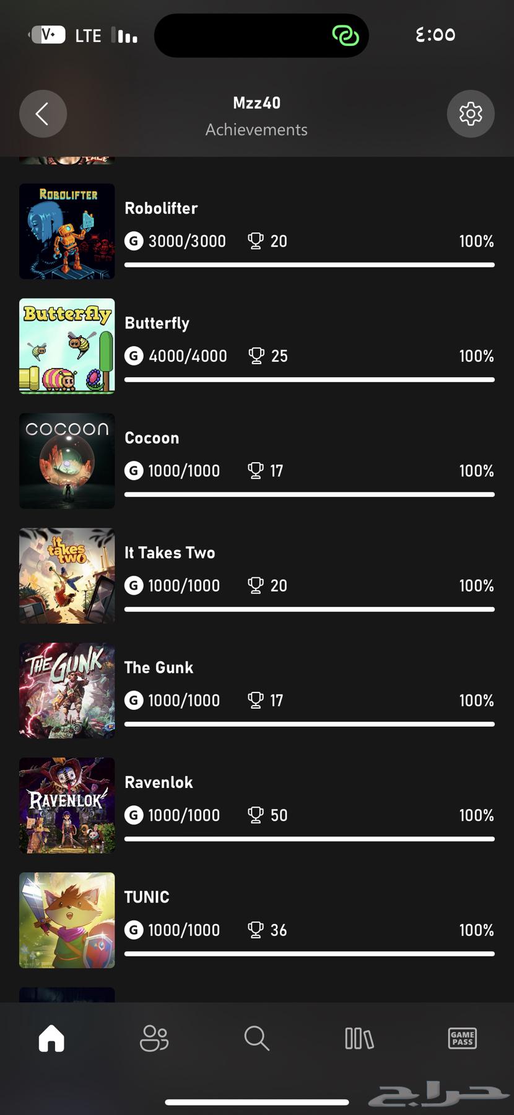Screen dimensions: 514x1115
Task: Select The Gunk title
Action: (x=159, y=667)
